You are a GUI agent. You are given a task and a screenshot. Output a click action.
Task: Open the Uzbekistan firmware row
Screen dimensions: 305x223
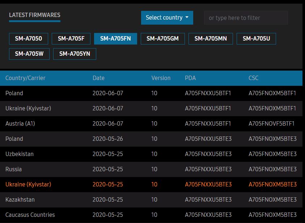[151, 154]
